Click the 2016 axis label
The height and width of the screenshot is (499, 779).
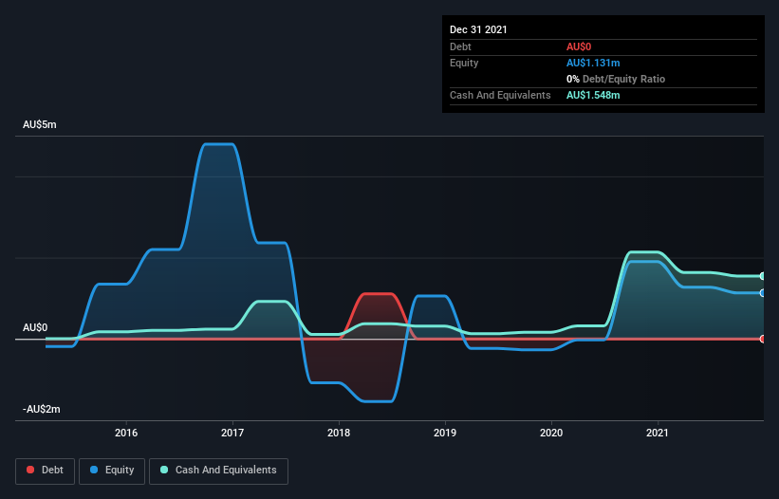coord(126,433)
